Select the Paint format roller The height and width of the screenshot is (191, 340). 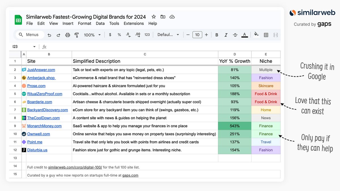(76, 35)
